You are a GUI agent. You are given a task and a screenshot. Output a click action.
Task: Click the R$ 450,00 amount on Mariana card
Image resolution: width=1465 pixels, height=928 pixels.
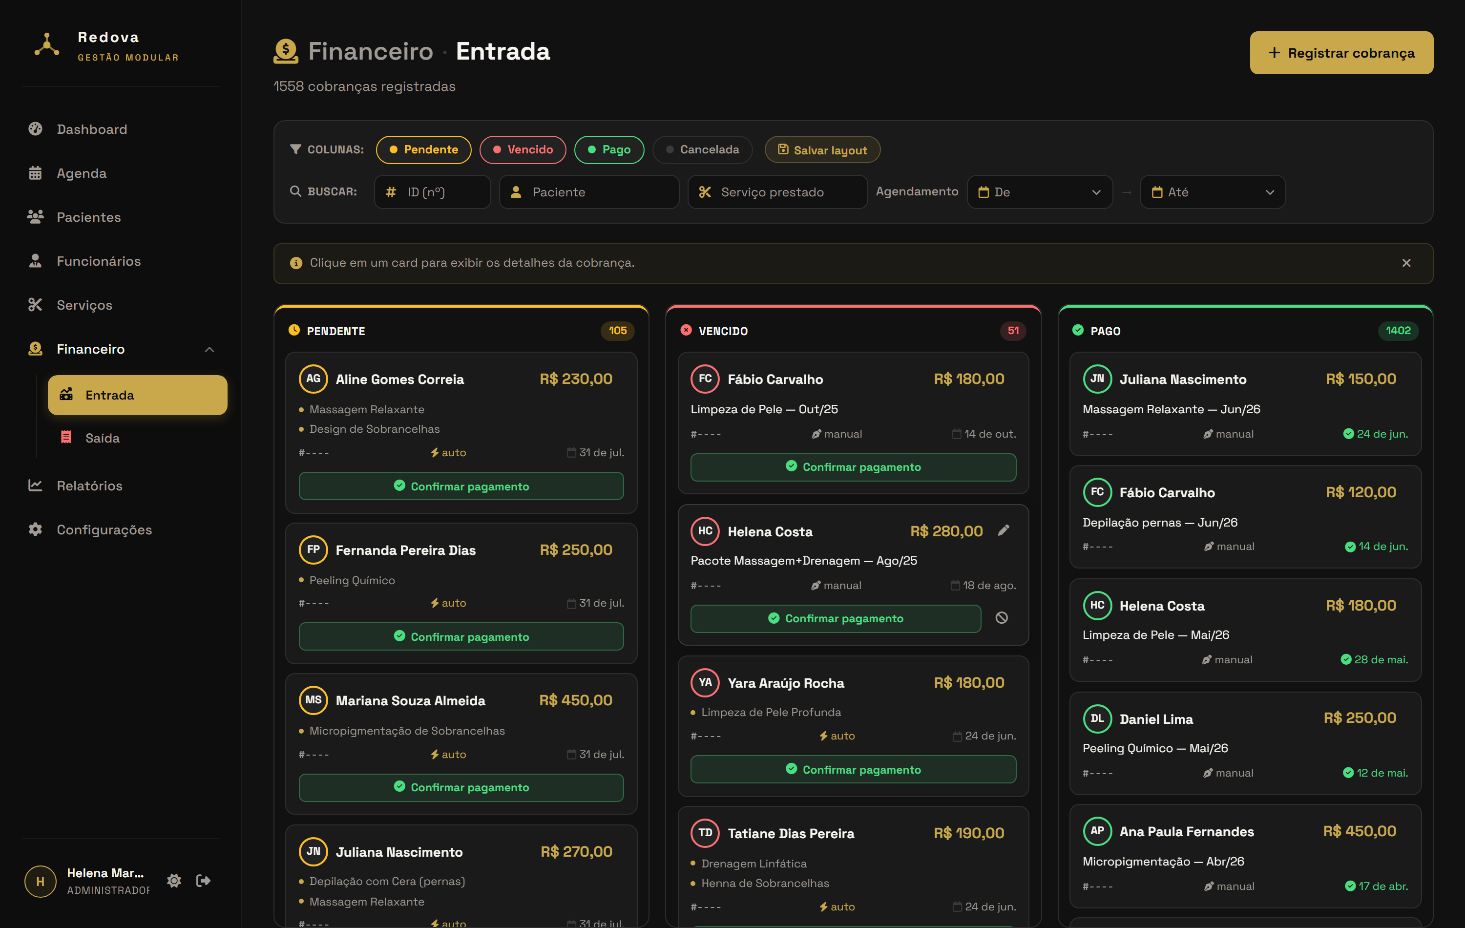[x=576, y=700]
